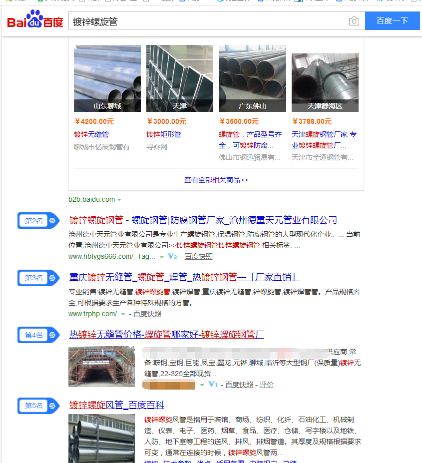This screenshot has width=422, height=463.
Task: Open result 重庆镀锌无缝管_螺旋管_焊管
Action: (185, 277)
